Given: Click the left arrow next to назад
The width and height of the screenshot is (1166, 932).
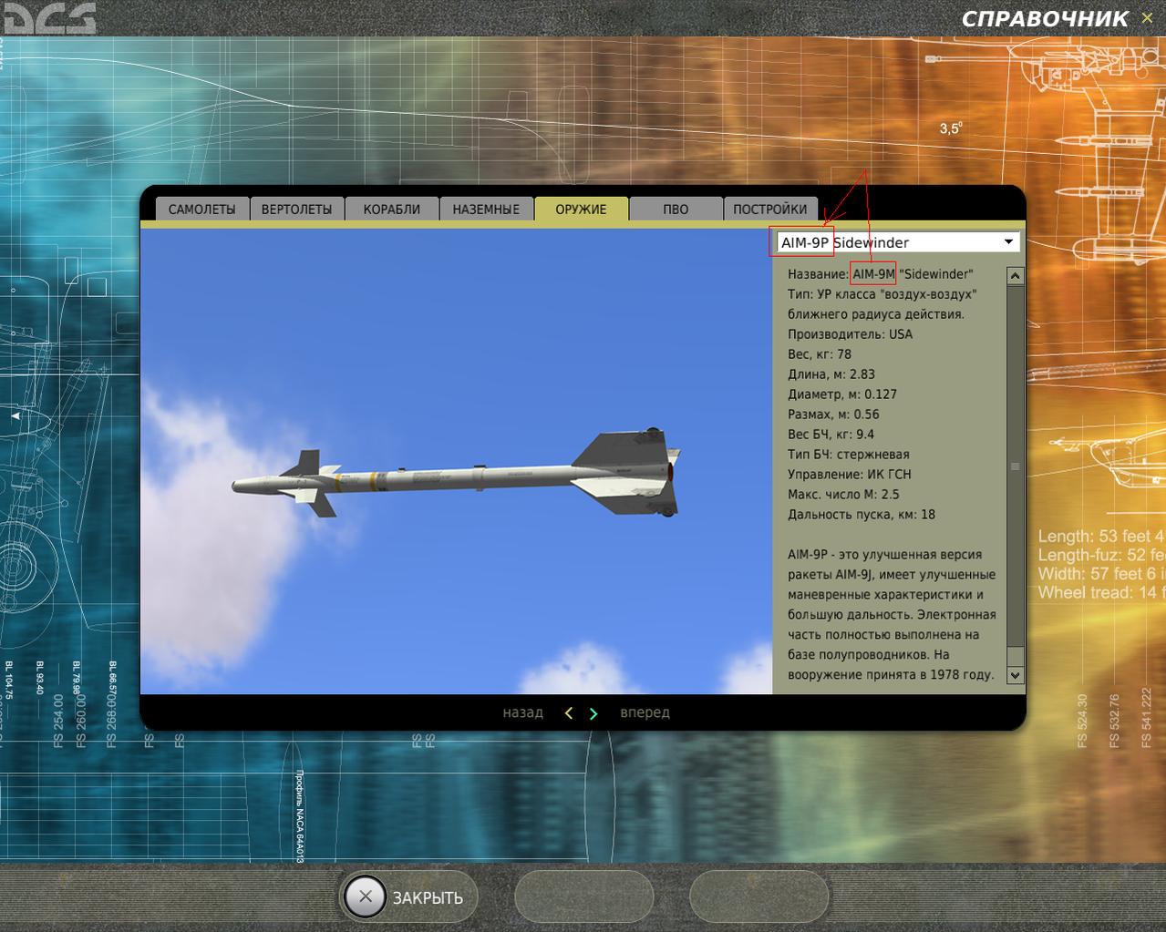Looking at the screenshot, I should tap(569, 713).
